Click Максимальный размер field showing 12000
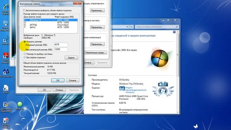 pyautogui.click(x=61, y=49)
